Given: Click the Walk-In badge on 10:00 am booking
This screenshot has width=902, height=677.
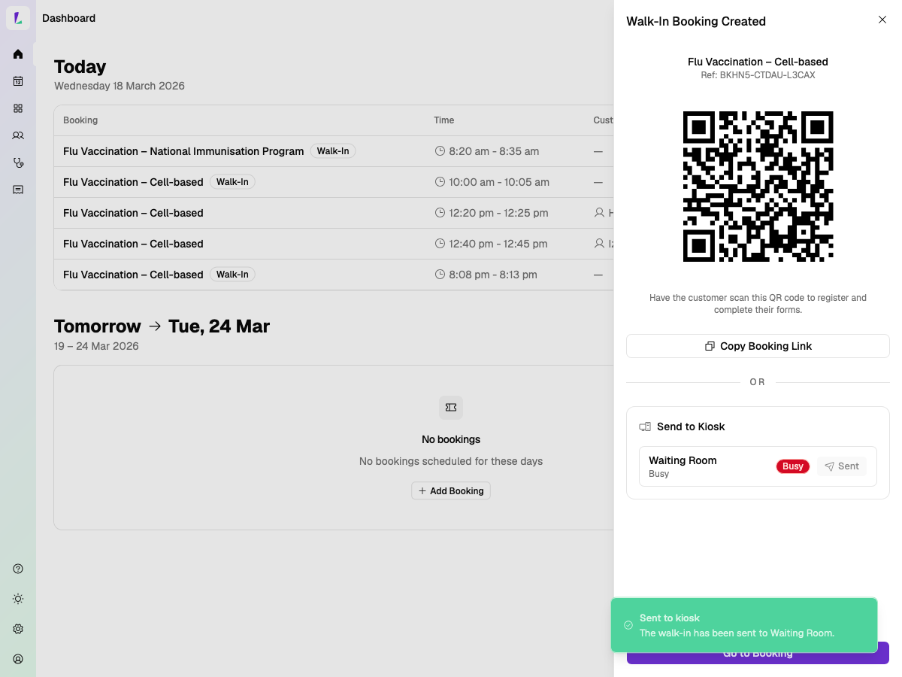Looking at the screenshot, I should pyautogui.click(x=232, y=182).
